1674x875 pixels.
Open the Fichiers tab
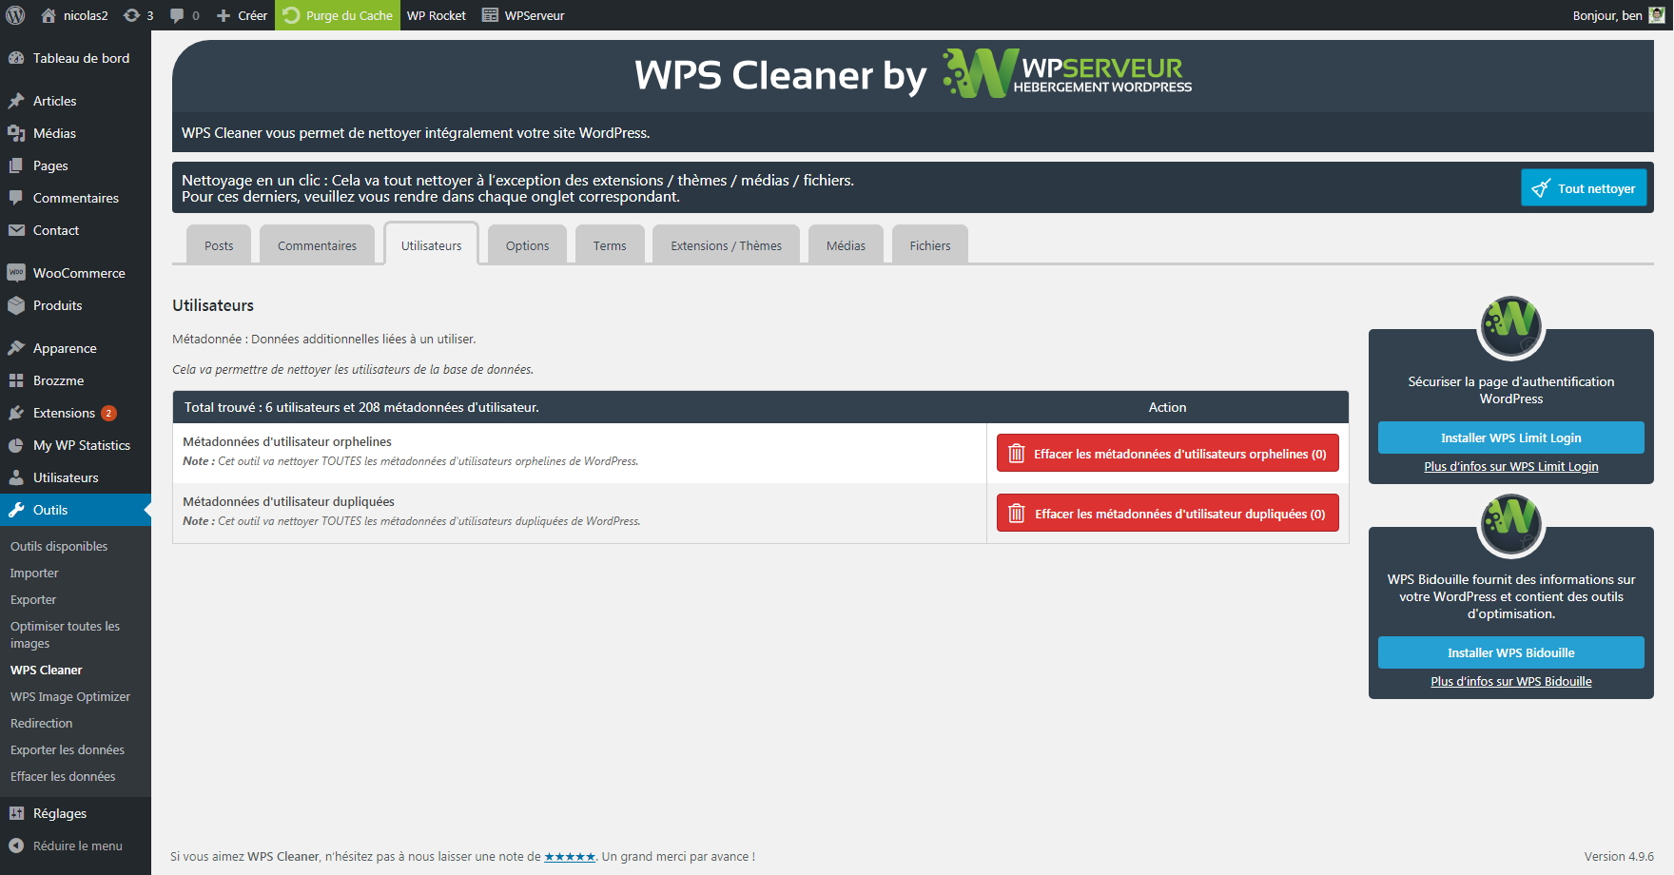[929, 245]
